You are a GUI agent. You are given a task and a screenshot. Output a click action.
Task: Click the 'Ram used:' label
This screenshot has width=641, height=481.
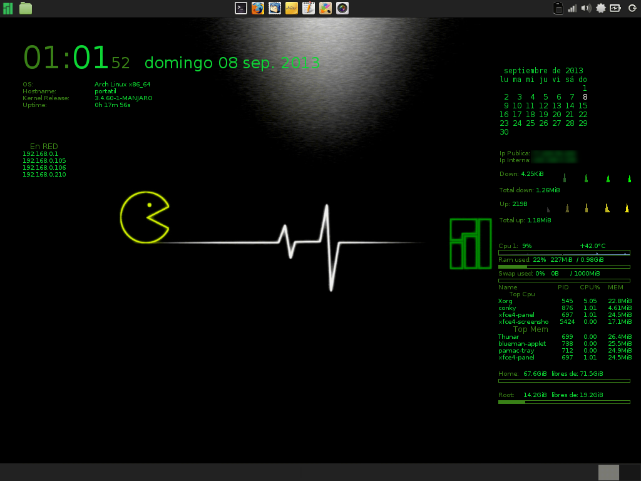(x=515, y=260)
